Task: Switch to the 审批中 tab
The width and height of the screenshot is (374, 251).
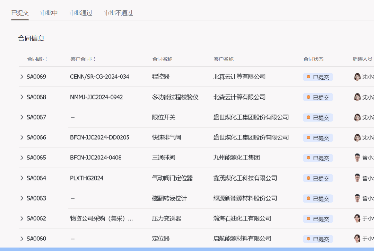Action: [49, 13]
